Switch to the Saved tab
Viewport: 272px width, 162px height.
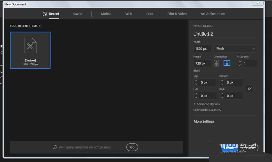pyautogui.click(x=78, y=14)
